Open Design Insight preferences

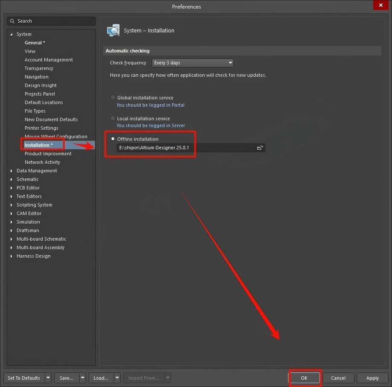coord(41,85)
